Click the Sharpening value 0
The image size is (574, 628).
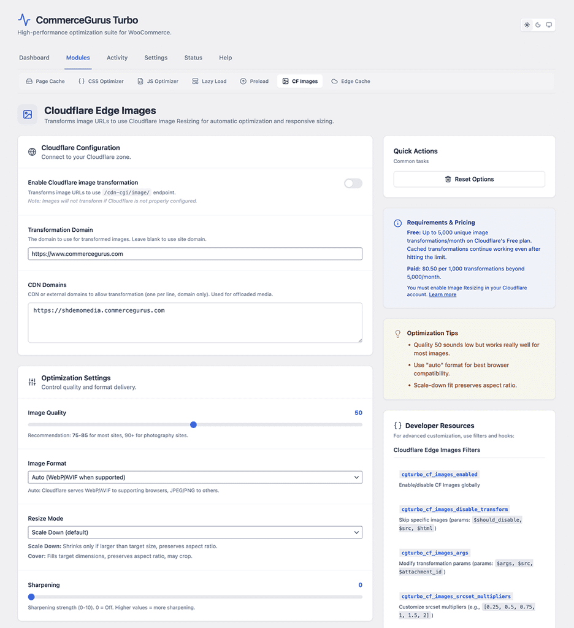360,584
